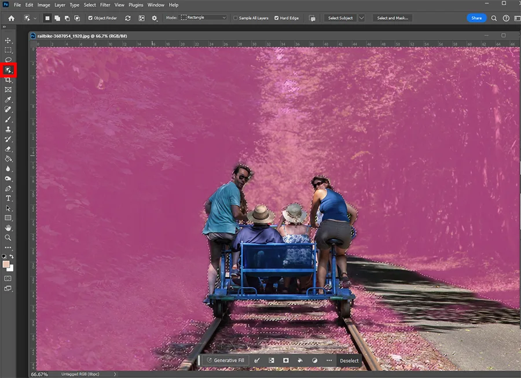Select the Object Selection tool
521x378 pixels.
pyautogui.click(x=8, y=70)
